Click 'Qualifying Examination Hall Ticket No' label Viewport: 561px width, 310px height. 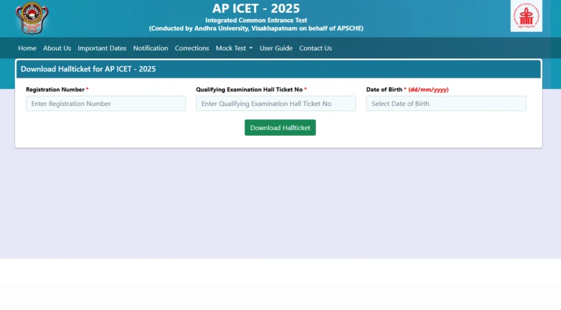(249, 89)
